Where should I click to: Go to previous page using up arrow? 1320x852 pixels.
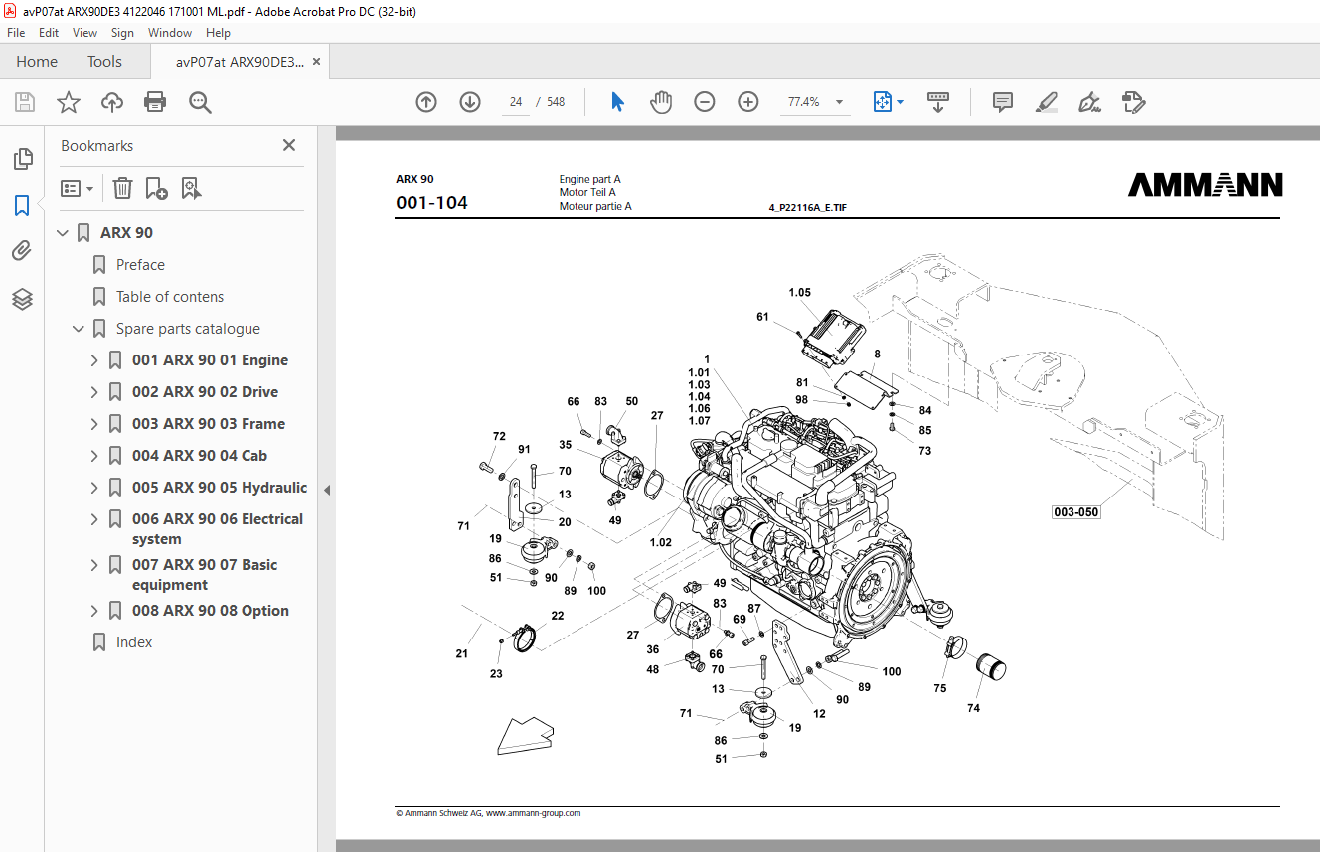tap(426, 102)
